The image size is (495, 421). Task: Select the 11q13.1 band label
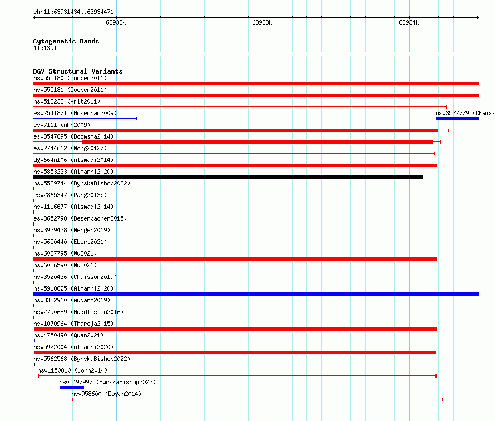[45, 48]
